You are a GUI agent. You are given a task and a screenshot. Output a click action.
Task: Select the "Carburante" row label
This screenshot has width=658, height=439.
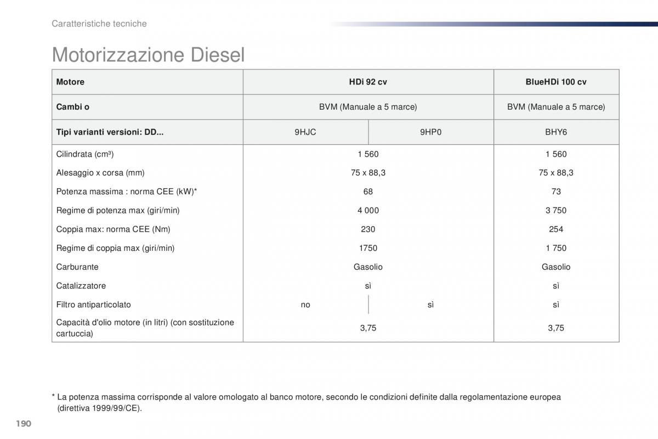coord(77,267)
